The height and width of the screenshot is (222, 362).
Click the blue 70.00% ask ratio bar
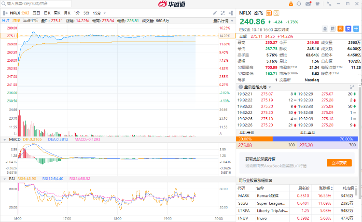[x=315, y=139]
